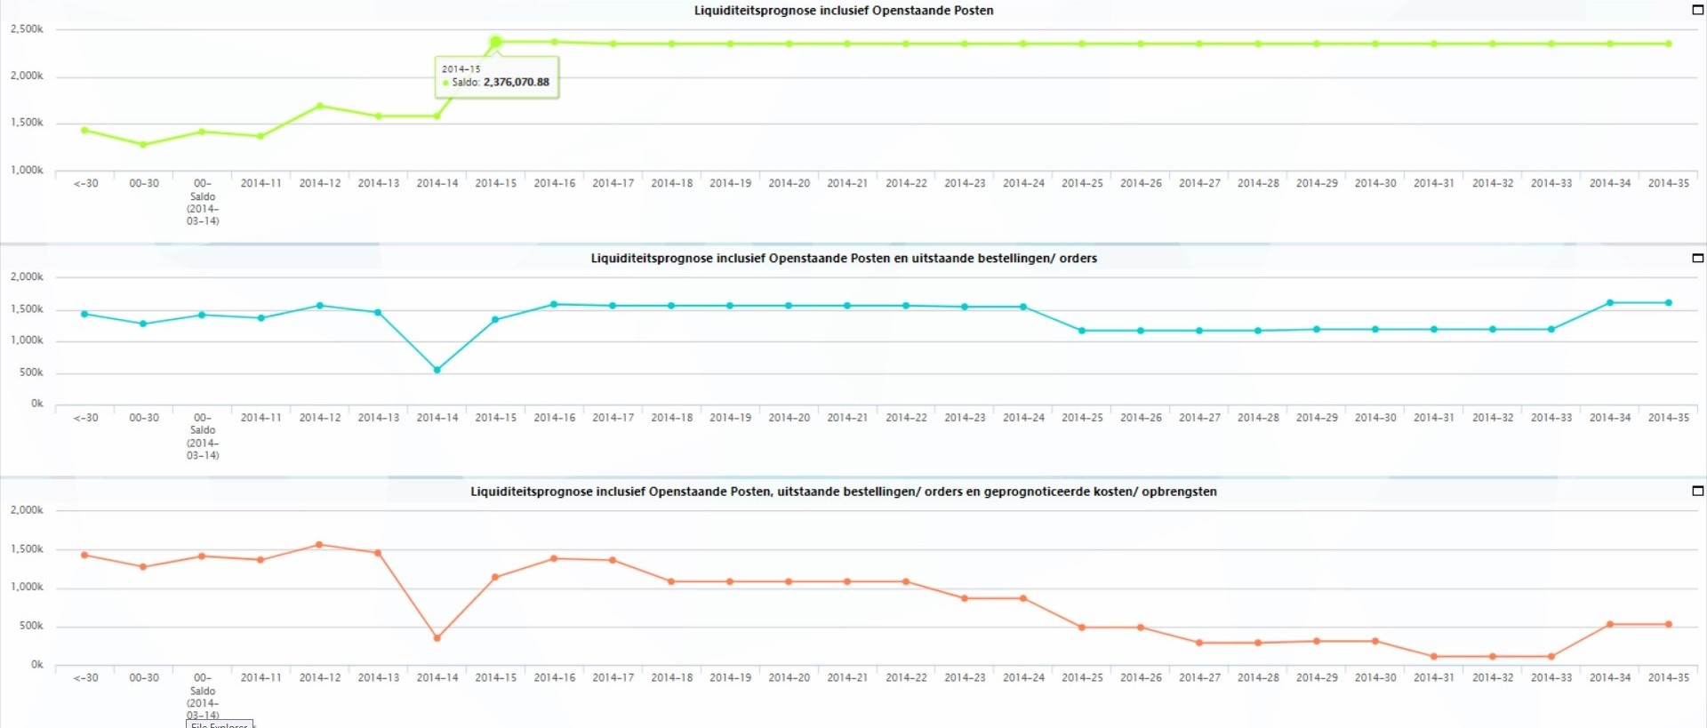Click the middle chart title mentioning uitstaande bestellingen/orders

[843, 259]
